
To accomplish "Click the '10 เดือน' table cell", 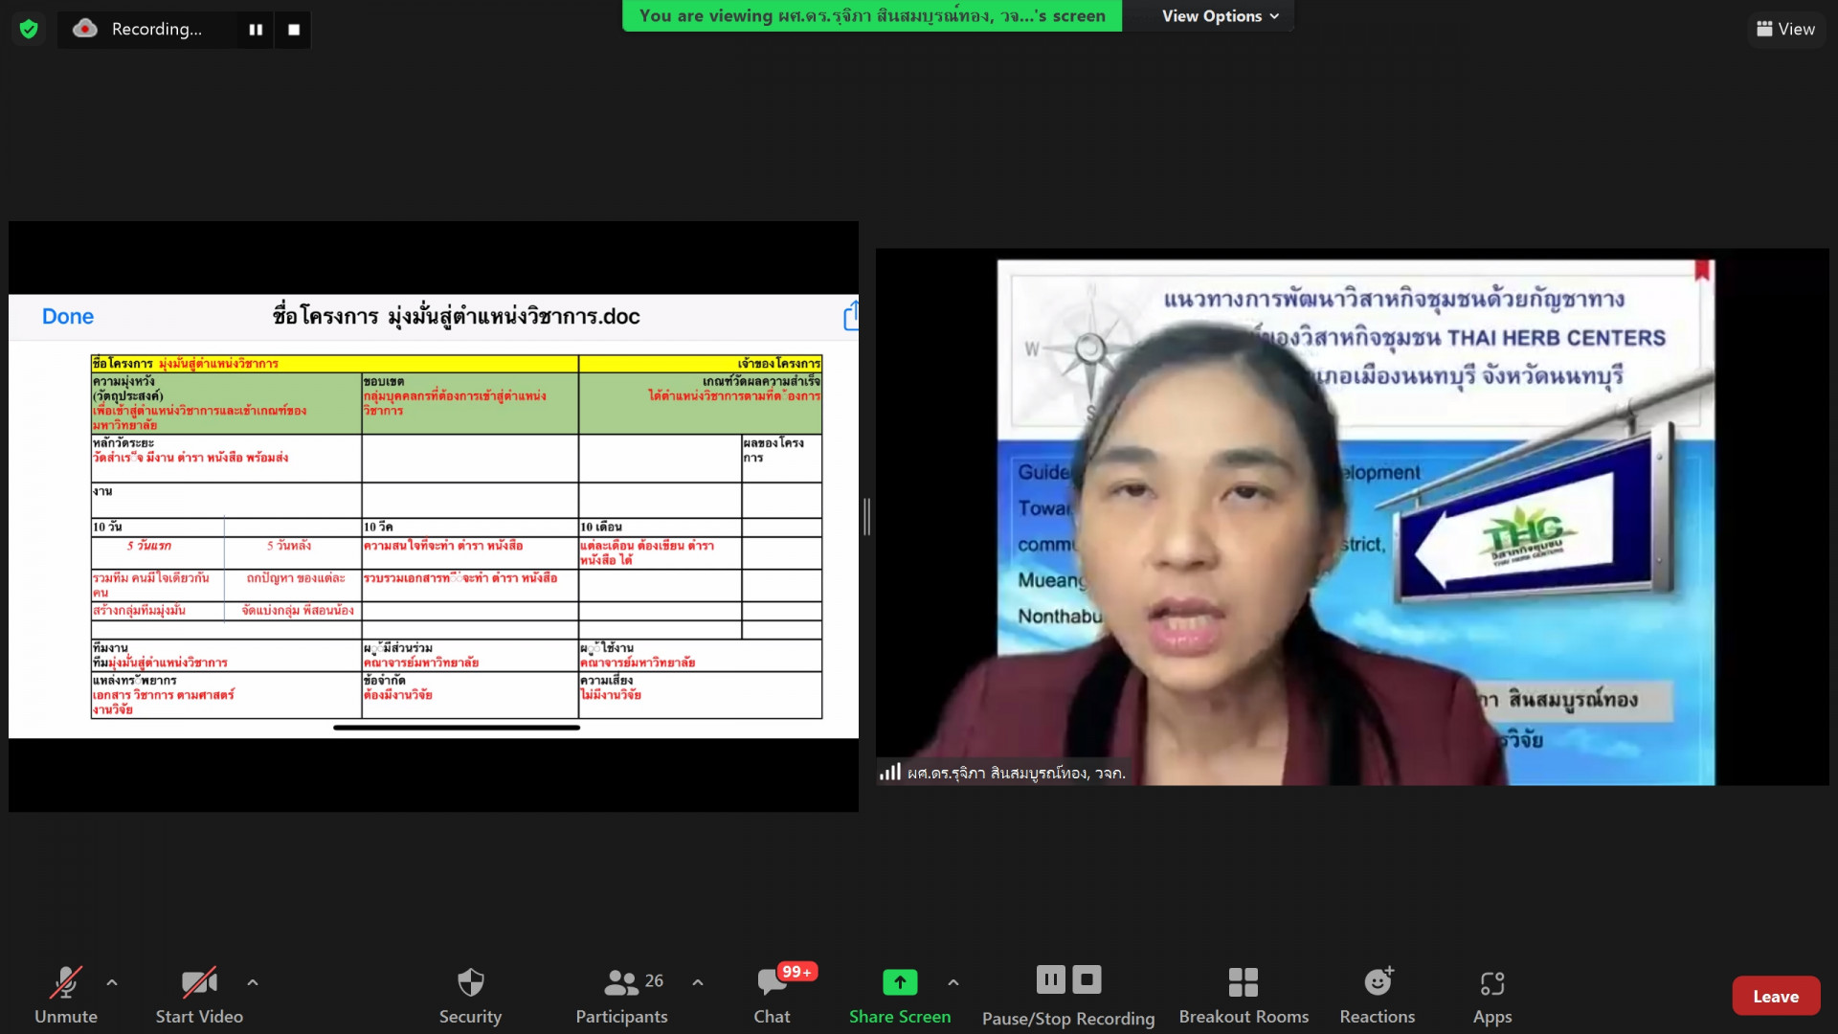I will click(x=660, y=527).
